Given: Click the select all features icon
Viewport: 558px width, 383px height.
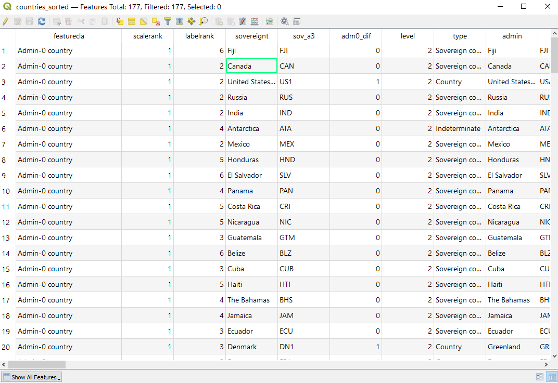Looking at the screenshot, I should [132, 21].
